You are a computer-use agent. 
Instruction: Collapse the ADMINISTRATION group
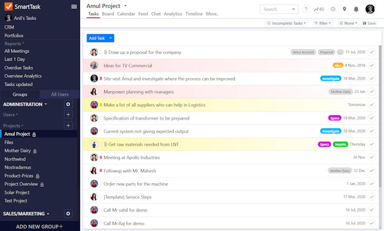pyautogui.click(x=25, y=104)
